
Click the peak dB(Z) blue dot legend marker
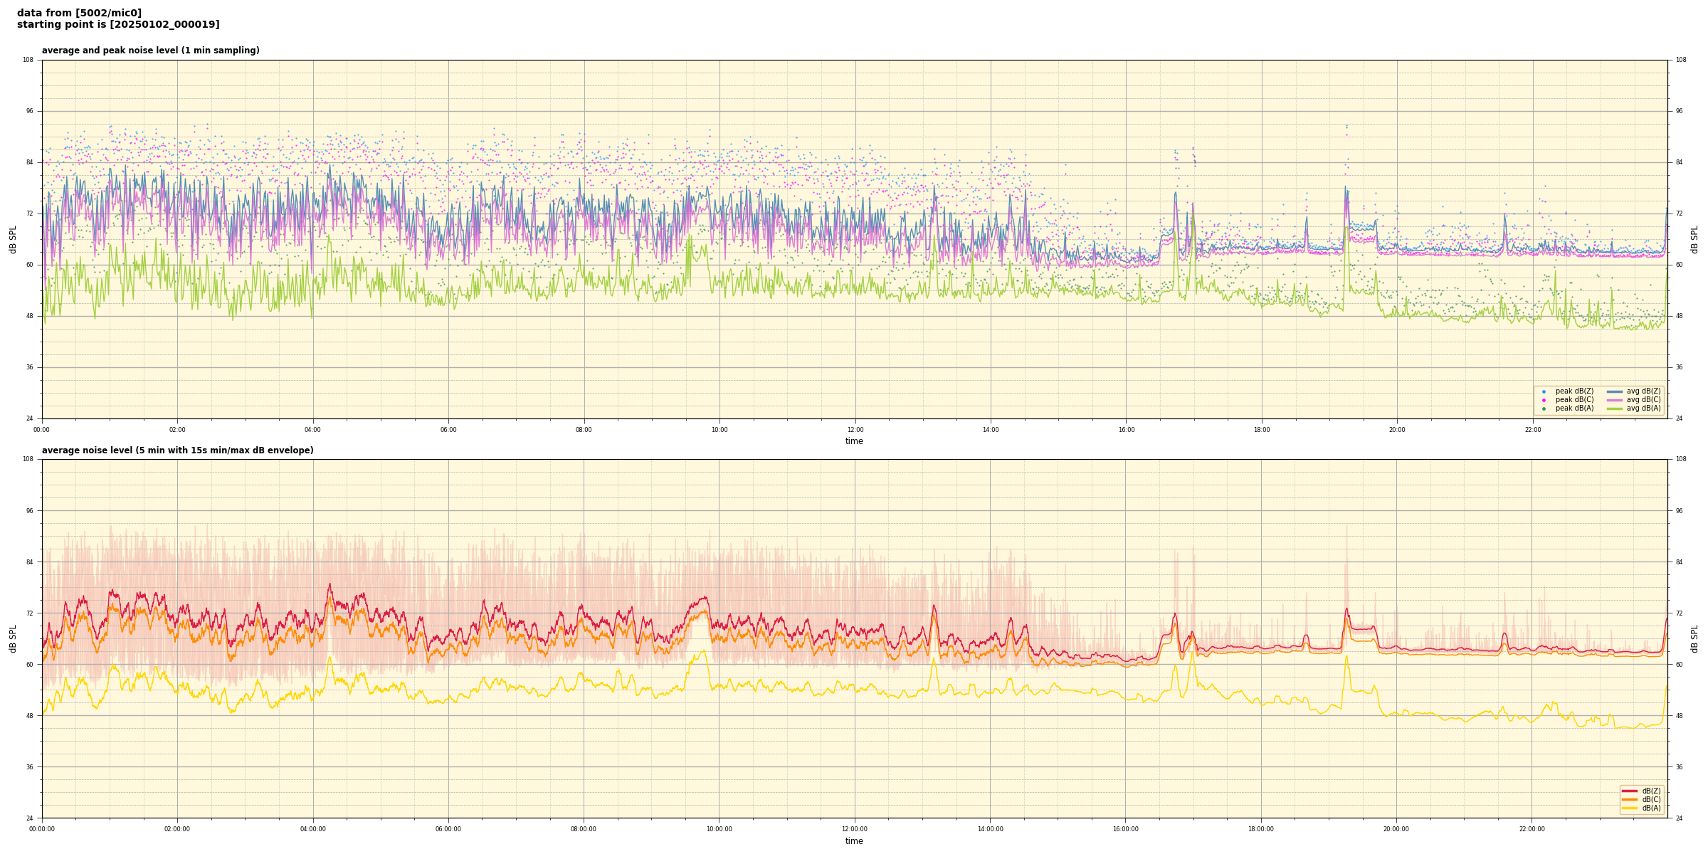click(1544, 391)
